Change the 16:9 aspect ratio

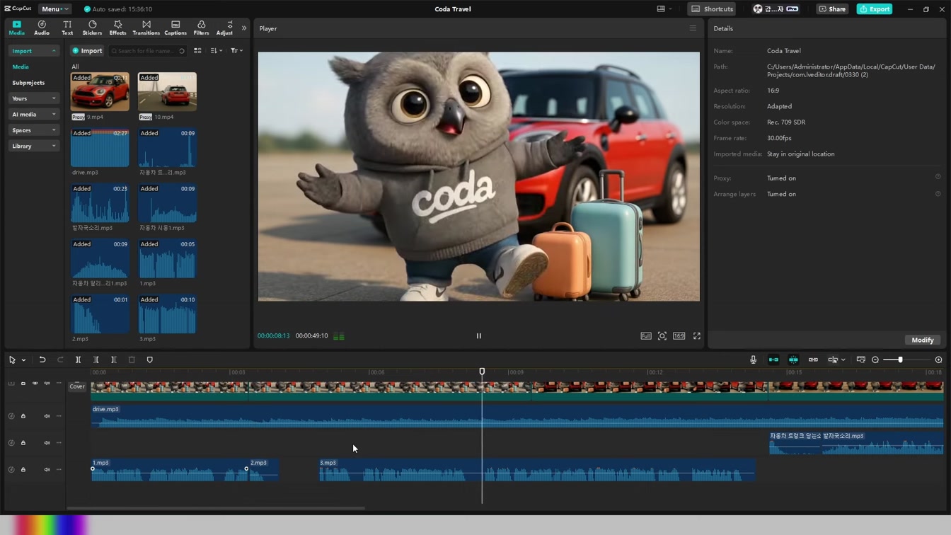pyautogui.click(x=679, y=336)
